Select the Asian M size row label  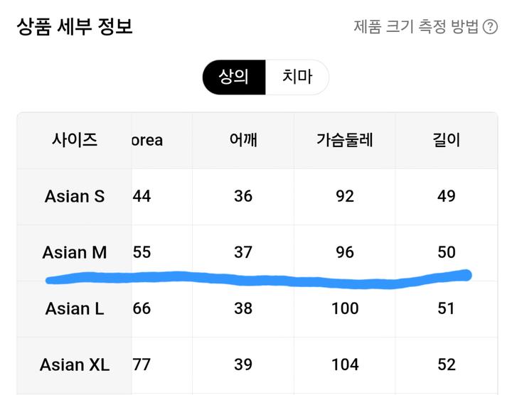pyautogui.click(x=74, y=252)
